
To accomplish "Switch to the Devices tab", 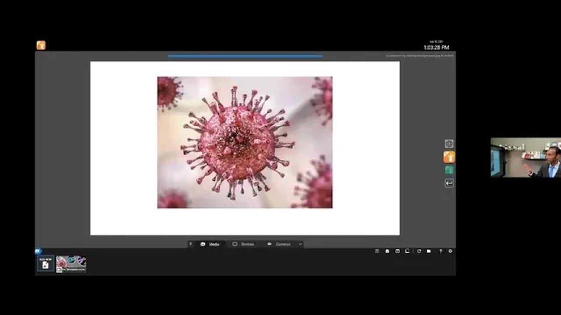I will [243, 244].
